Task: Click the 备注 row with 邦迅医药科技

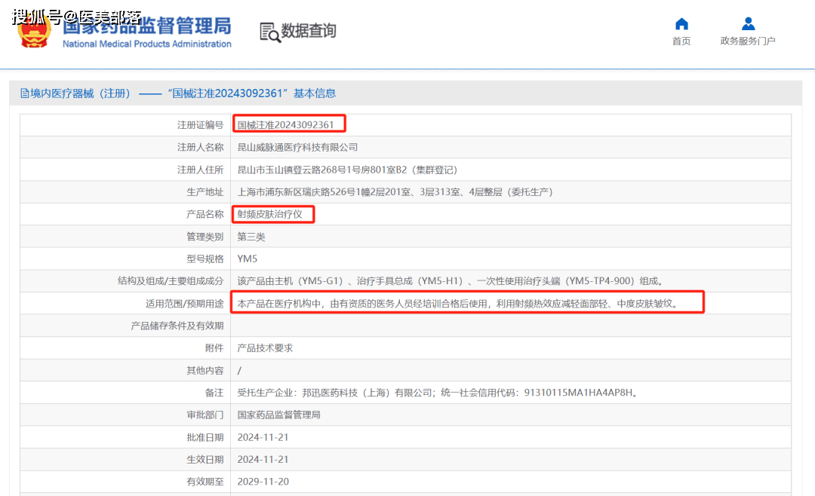Action: (438, 393)
